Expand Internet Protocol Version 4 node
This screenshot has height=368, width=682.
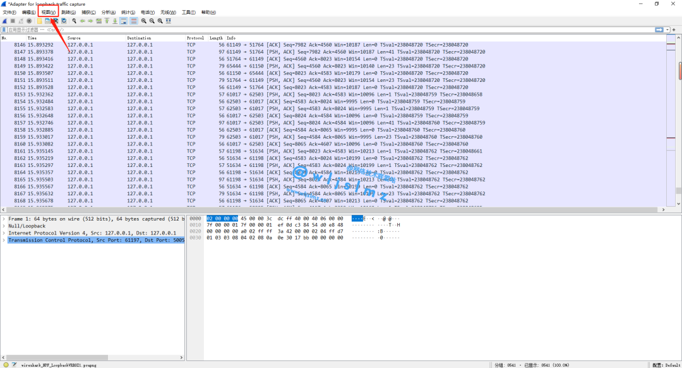coord(4,233)
